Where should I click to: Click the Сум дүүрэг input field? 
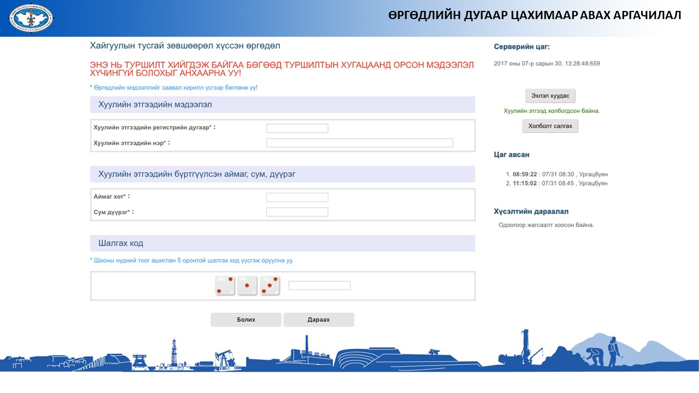[297, 212]
